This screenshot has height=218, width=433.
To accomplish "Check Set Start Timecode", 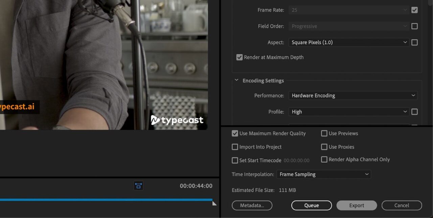I will pyautogui.click(x=235, y=160).
